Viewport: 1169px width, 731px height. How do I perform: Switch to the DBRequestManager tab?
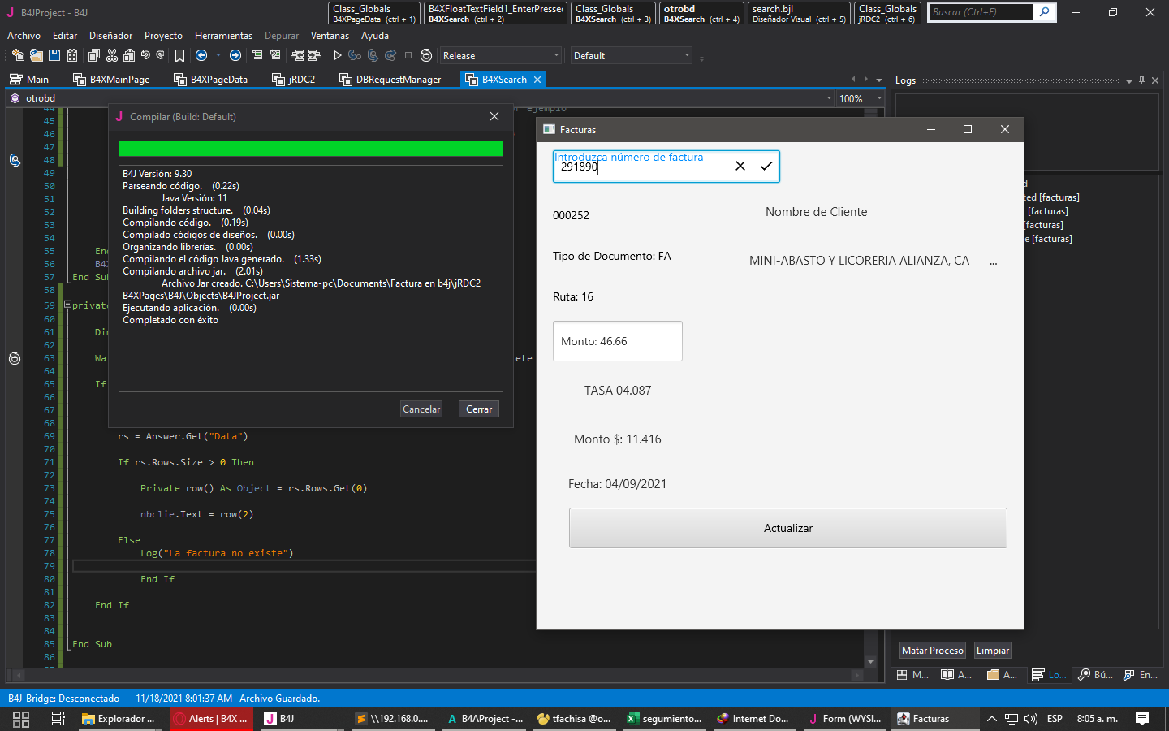pos(390,79)
